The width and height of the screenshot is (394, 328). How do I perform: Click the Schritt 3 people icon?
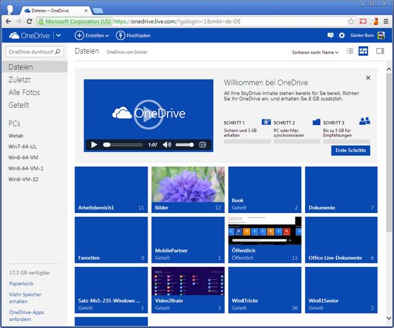point(365,121)
